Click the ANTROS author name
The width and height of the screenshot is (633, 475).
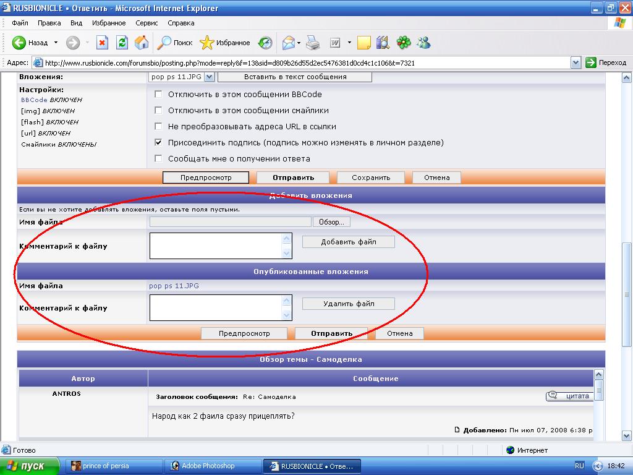click(x=66, y=393)
